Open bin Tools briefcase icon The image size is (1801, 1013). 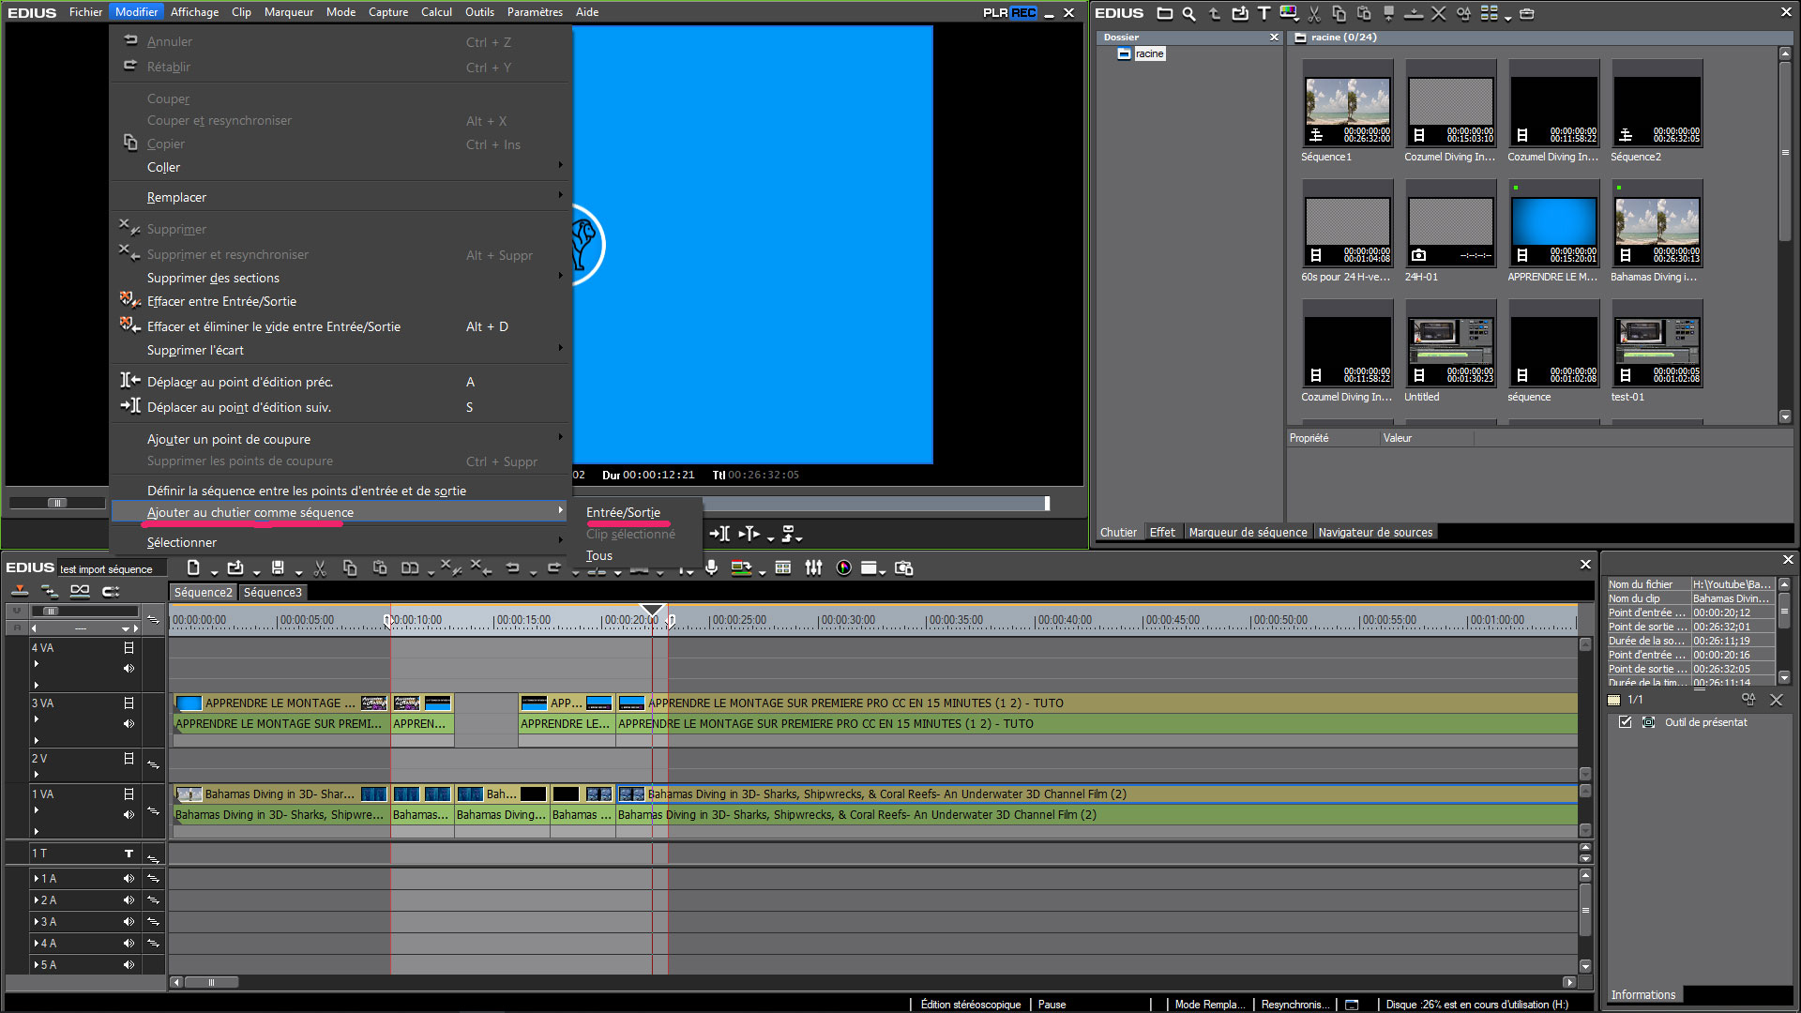(1527, 13)
